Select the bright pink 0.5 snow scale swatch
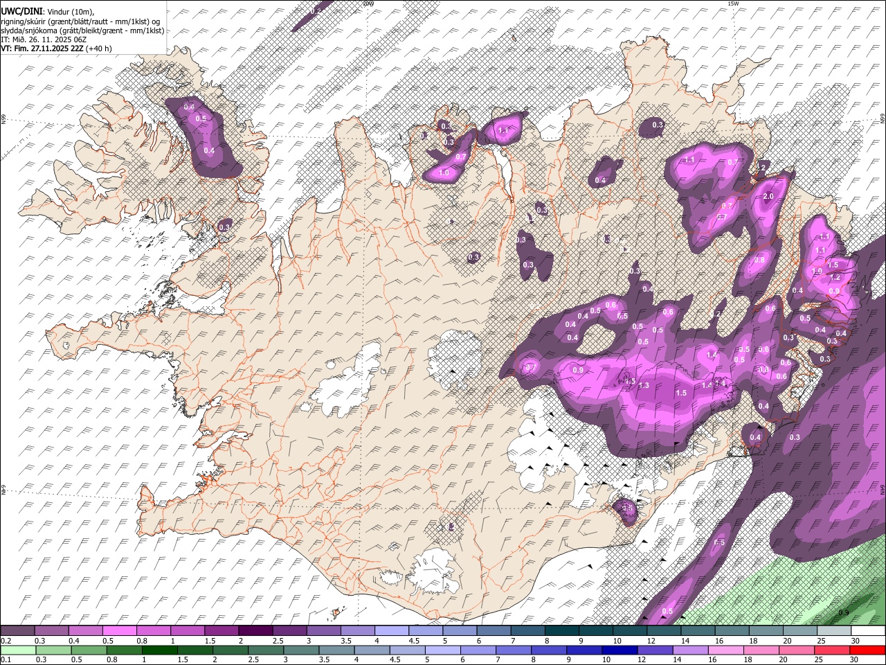Viewport: 886px width, 665px height. [119, 631]
